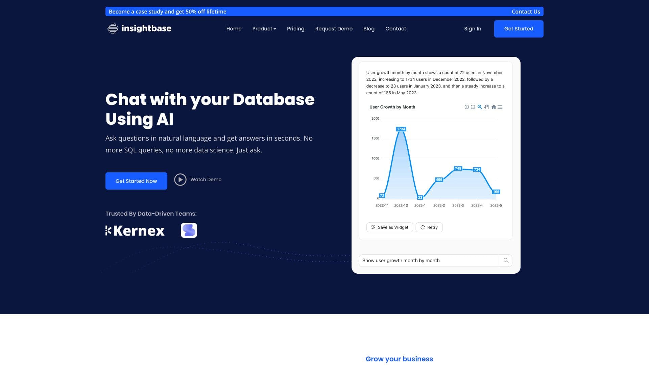Click the zoom-in icon on the chart toolbar
649x365 pixels.
[x=467, y=107]
